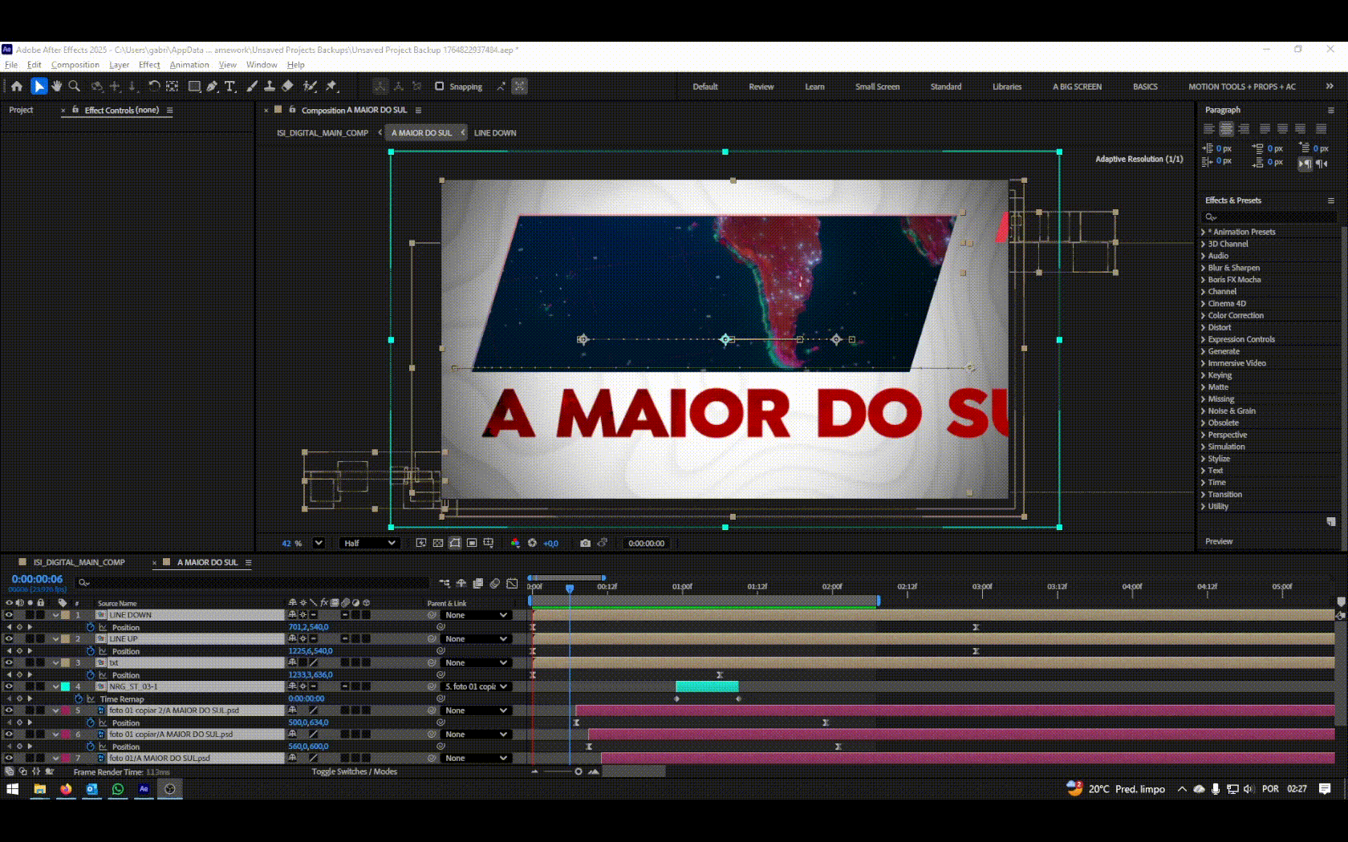Enable motion blur switch for timeline
The width and height of the screenshot is (1348, 842).
pyautogui.click(x=495, y=583)
